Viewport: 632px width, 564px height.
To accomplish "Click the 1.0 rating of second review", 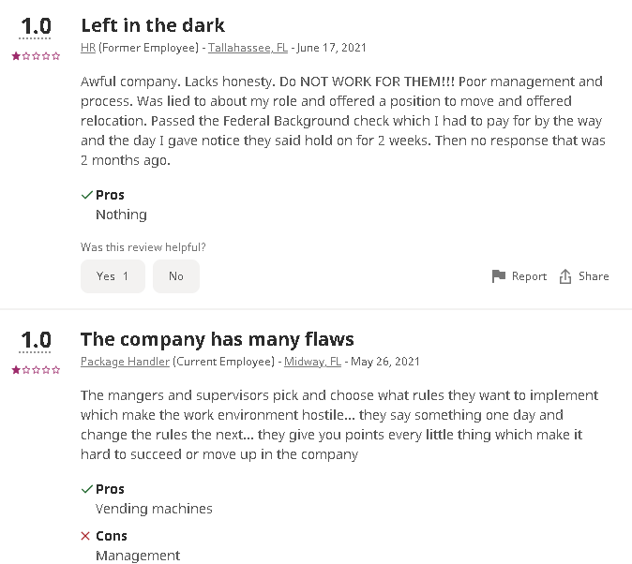I will (36, 339).
